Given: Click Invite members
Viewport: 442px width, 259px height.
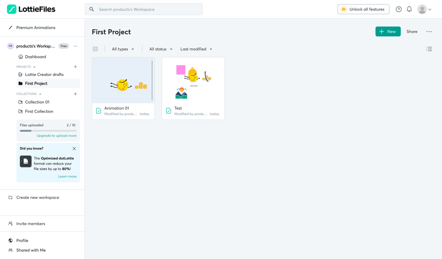Looking at the screenshot, I should pyautogui.click(x=30, y=224).
